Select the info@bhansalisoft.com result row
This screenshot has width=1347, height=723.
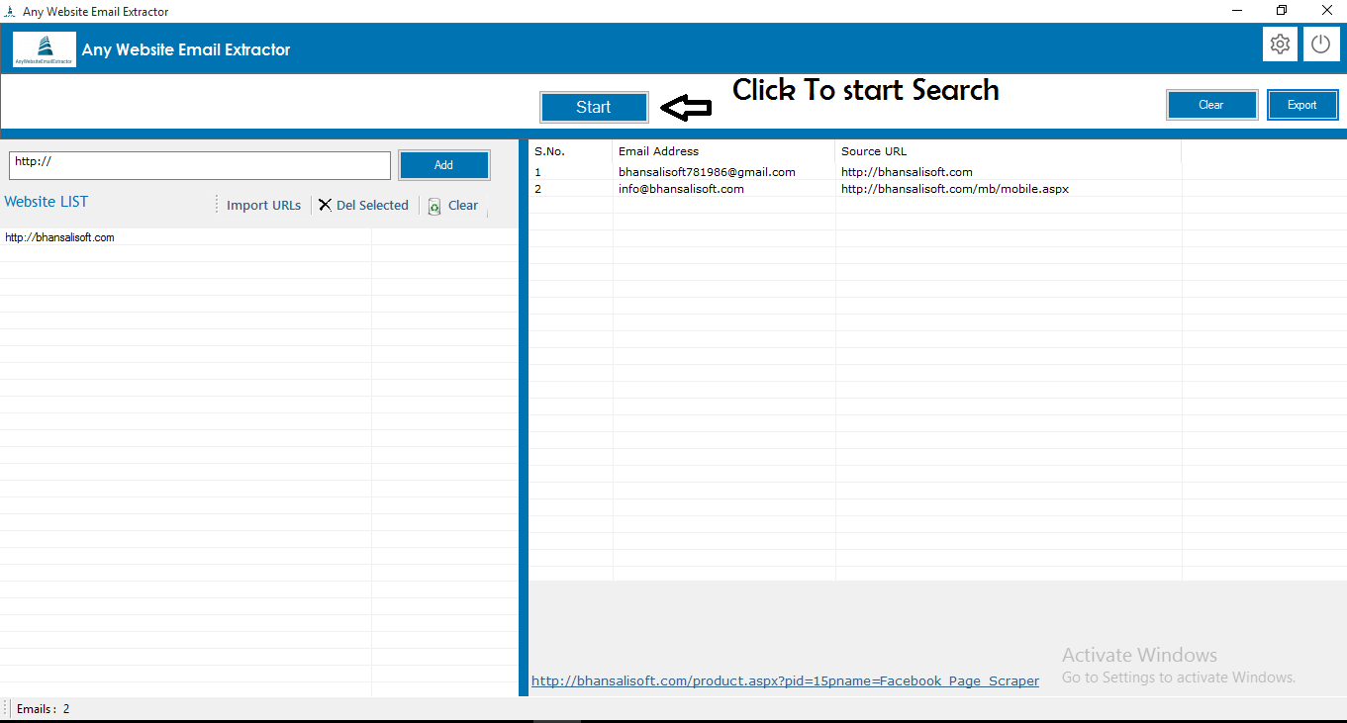pos(855,189)
